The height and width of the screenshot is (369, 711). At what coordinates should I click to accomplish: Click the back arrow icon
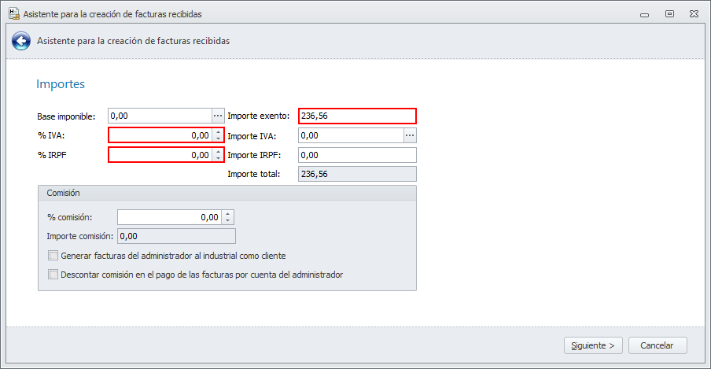click(x=21, y=41)
